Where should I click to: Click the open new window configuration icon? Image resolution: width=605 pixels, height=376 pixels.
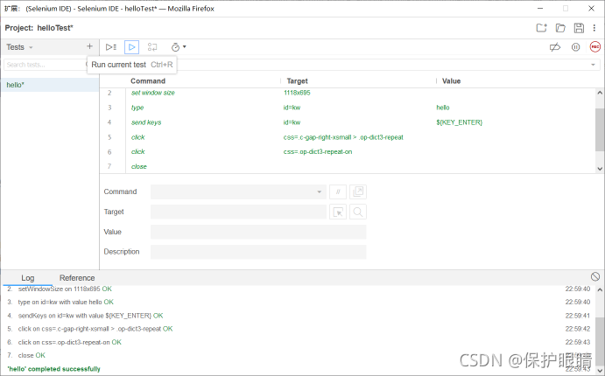[x=358, y=191]
